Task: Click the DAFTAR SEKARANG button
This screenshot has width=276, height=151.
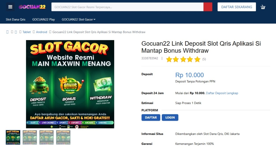Action: 237,7
